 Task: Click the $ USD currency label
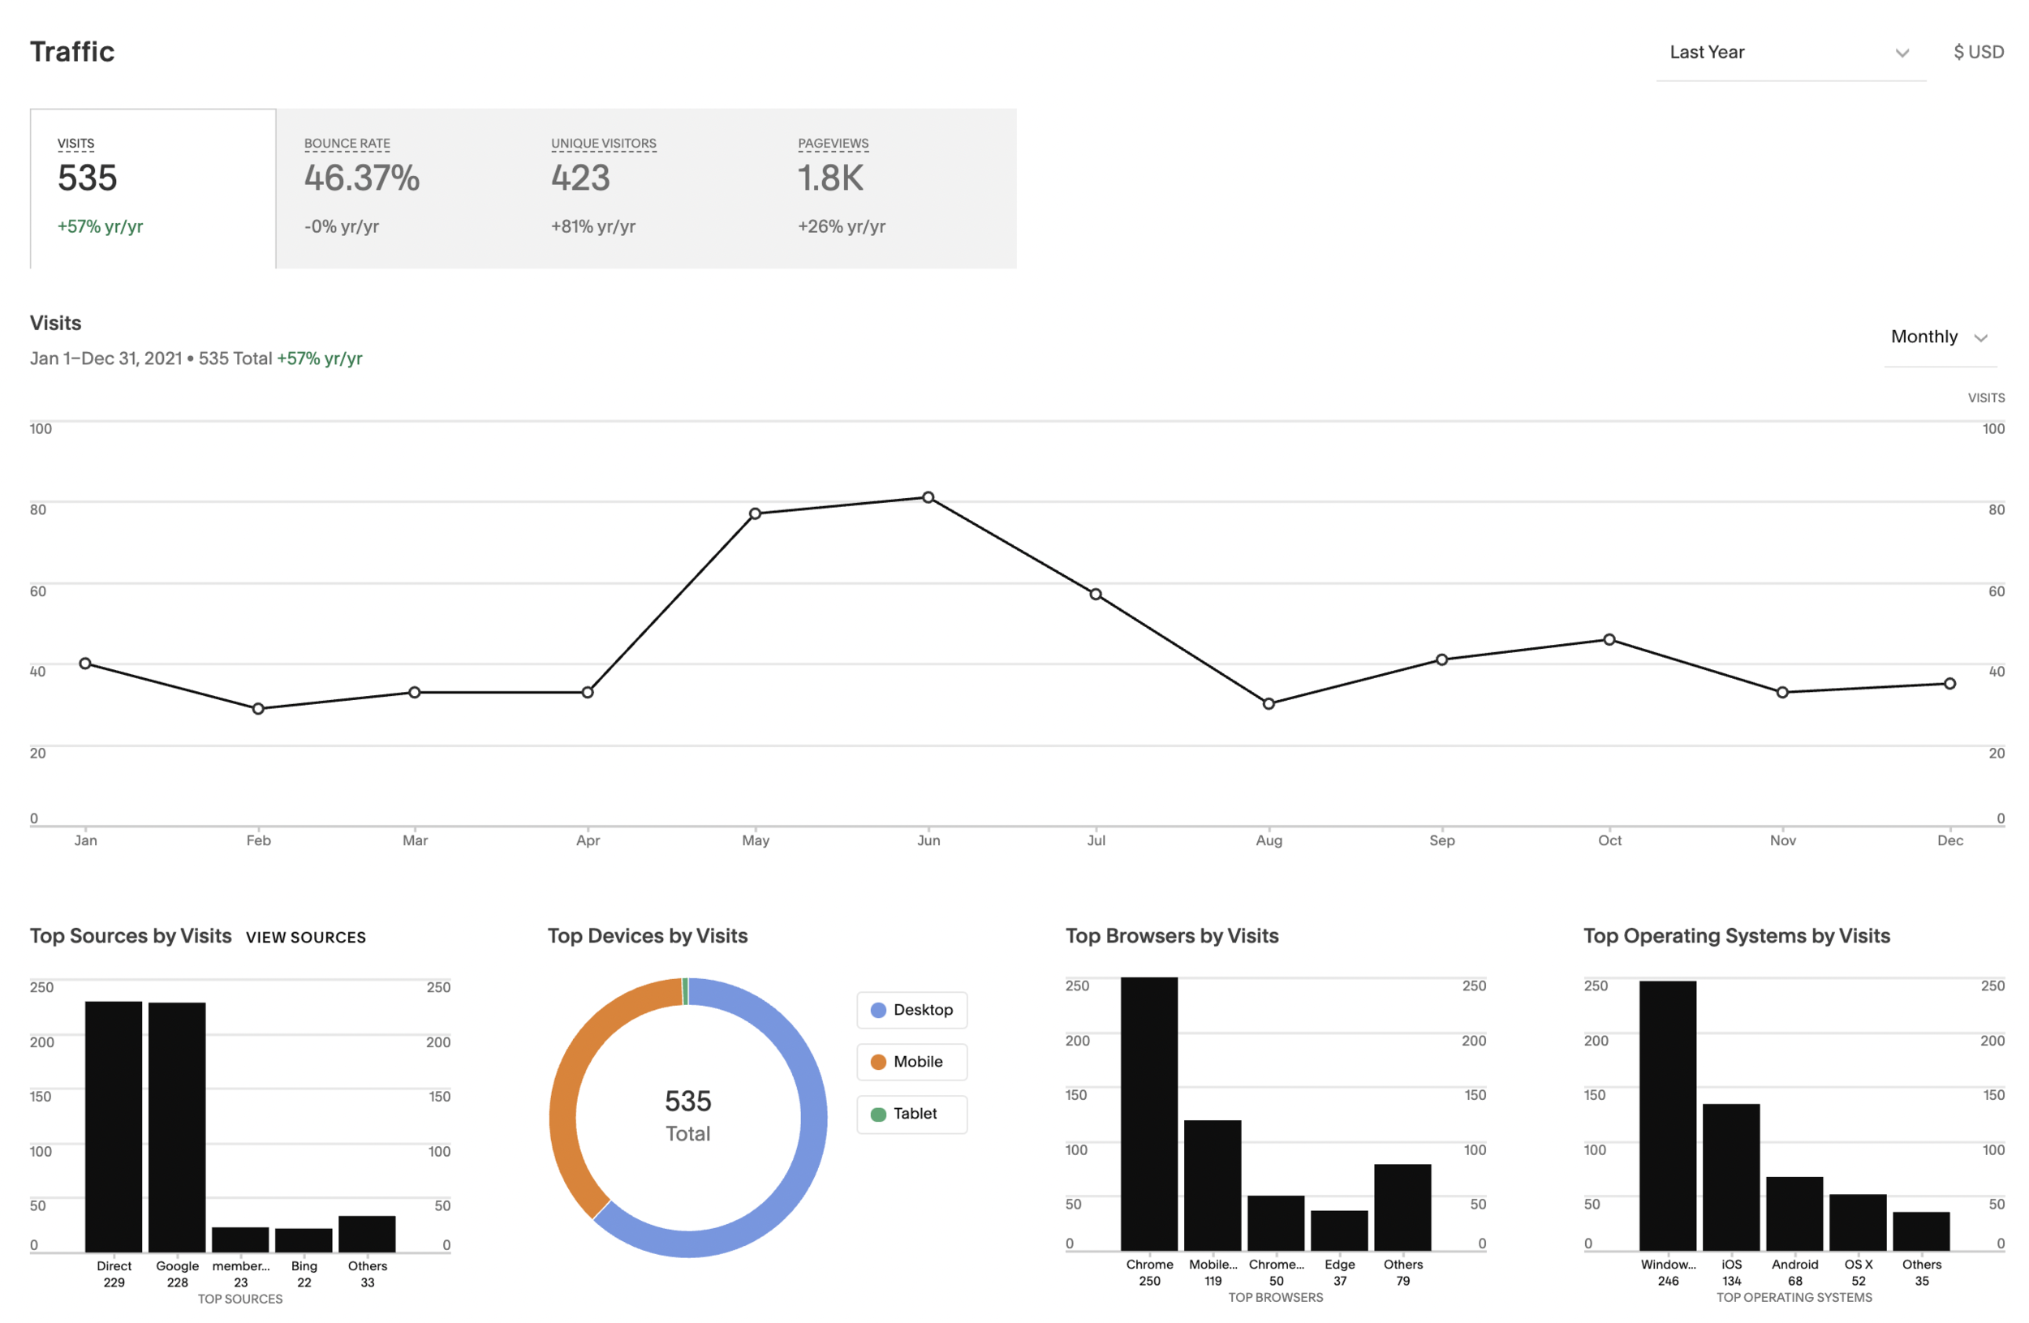(x=1977, y=53)
